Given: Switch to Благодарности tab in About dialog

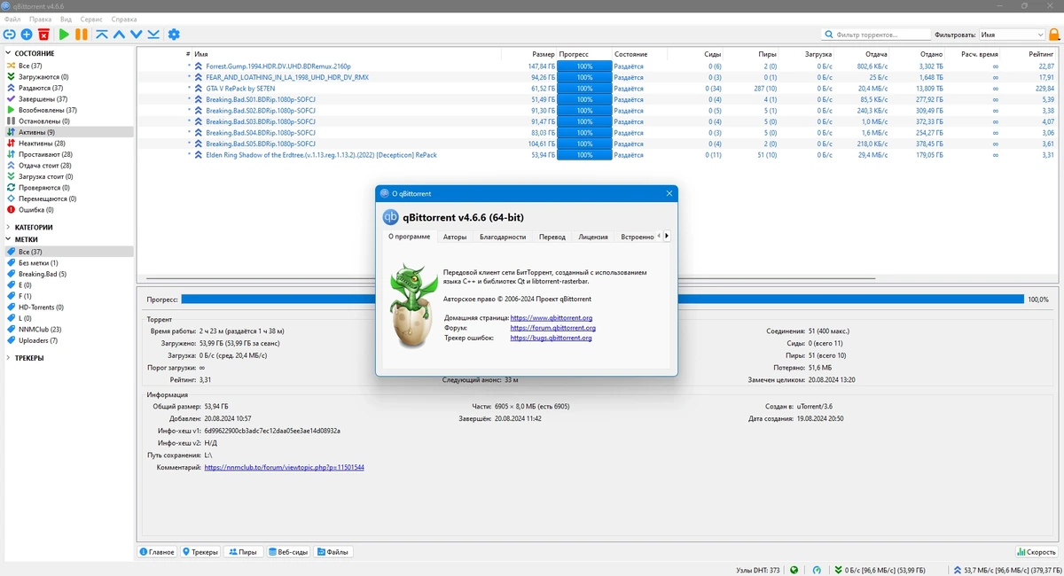Looking at the screenshot, I should 503,237.
